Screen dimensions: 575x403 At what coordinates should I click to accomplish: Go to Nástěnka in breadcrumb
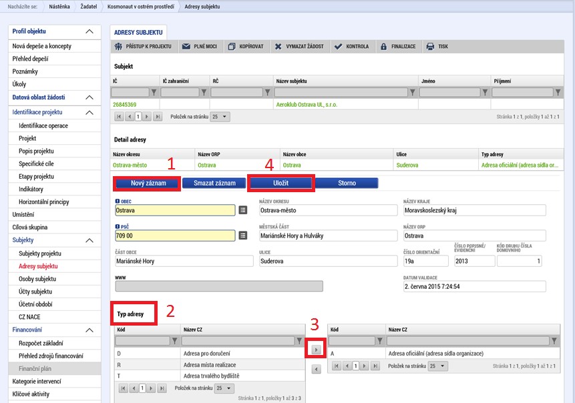59,7
